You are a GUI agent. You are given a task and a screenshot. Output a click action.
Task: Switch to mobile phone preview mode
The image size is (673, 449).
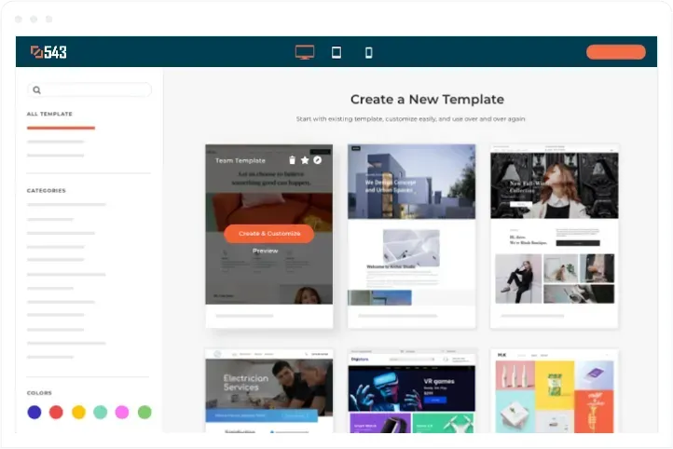[x=369, y=53]
